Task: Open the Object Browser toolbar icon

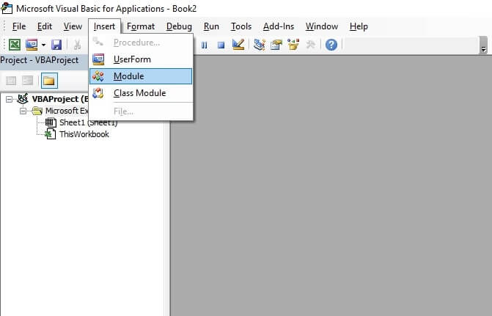Action: tap(293, 45)
